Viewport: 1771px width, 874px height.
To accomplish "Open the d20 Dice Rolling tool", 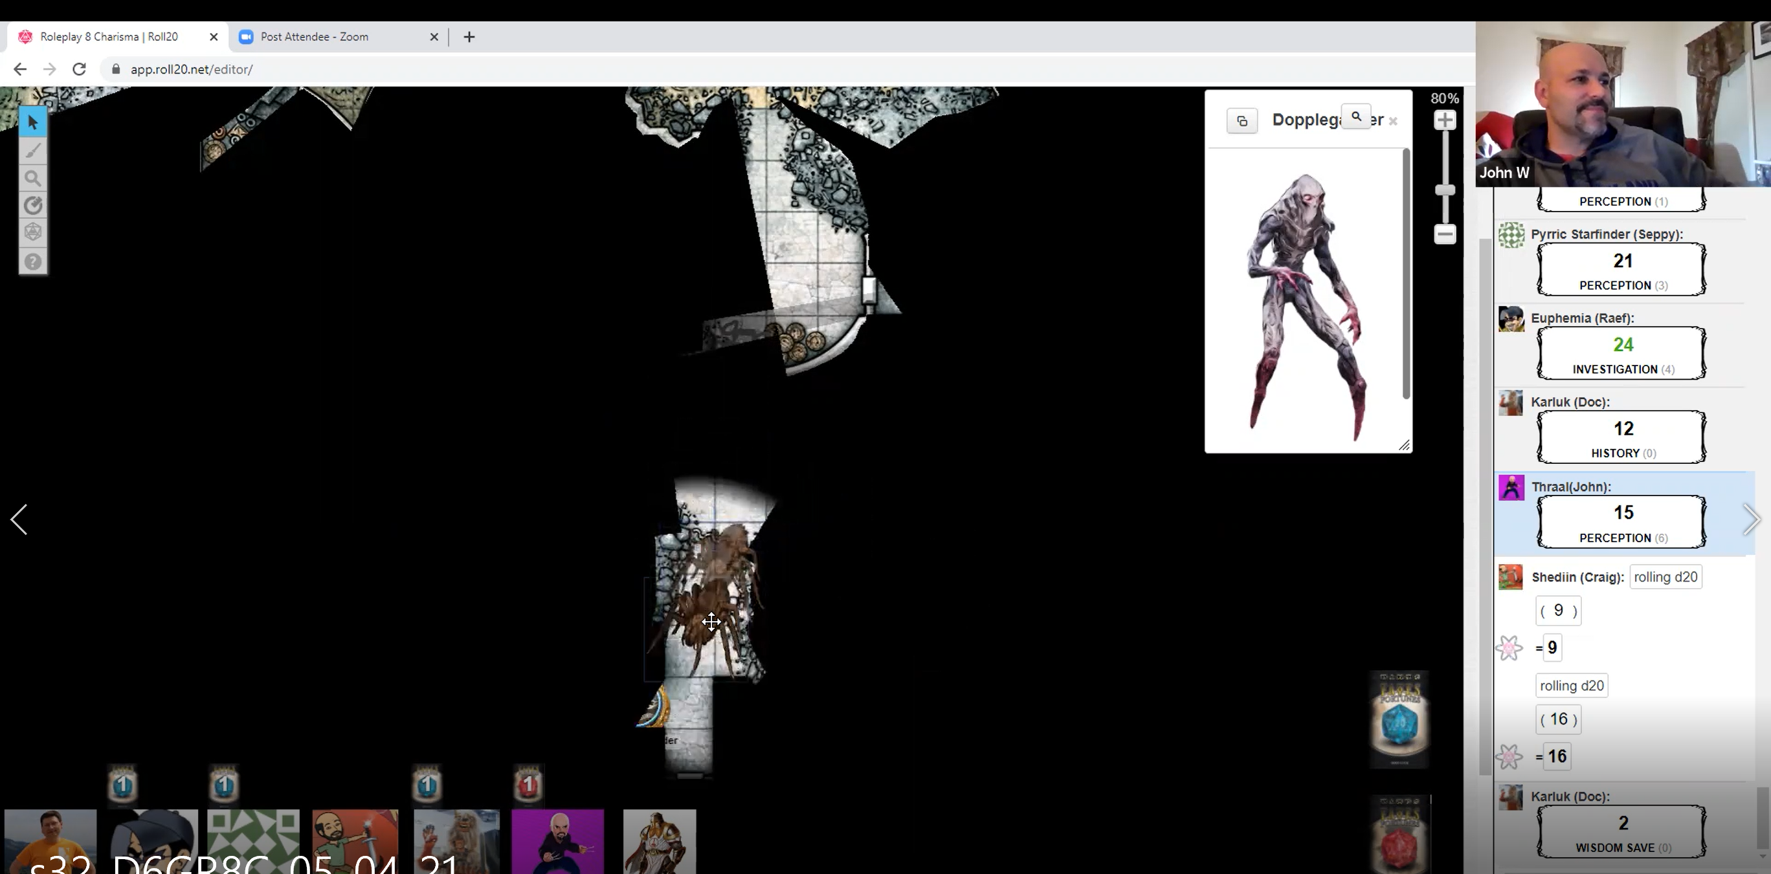I will pyautogui.click(x=32, y=232).
